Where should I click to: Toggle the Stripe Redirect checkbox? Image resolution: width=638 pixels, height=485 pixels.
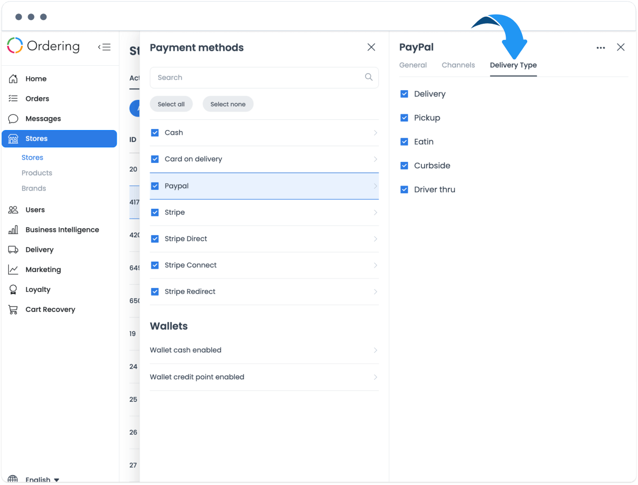(x=155, y=292)
